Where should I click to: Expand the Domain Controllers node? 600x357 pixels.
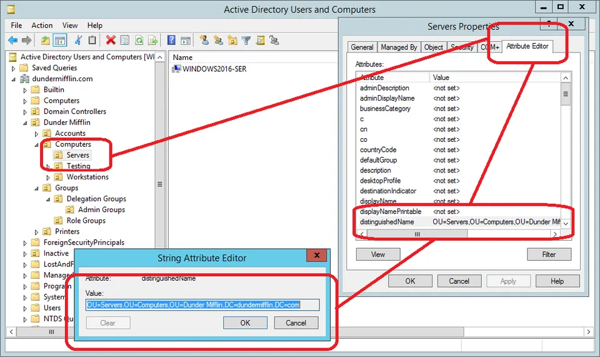25,112
